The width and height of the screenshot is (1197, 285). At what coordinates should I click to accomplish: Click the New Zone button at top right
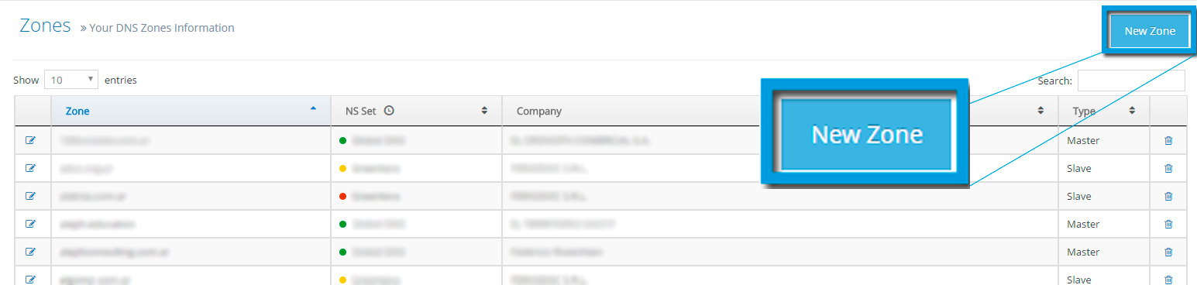point(1150,31)
